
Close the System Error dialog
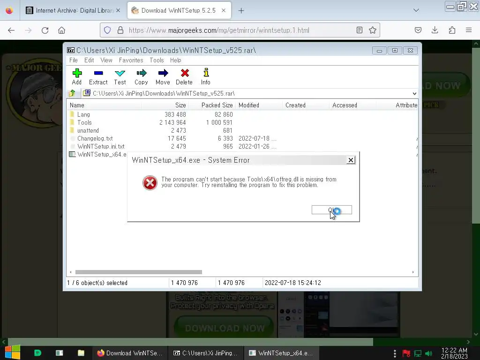[351, 160]
